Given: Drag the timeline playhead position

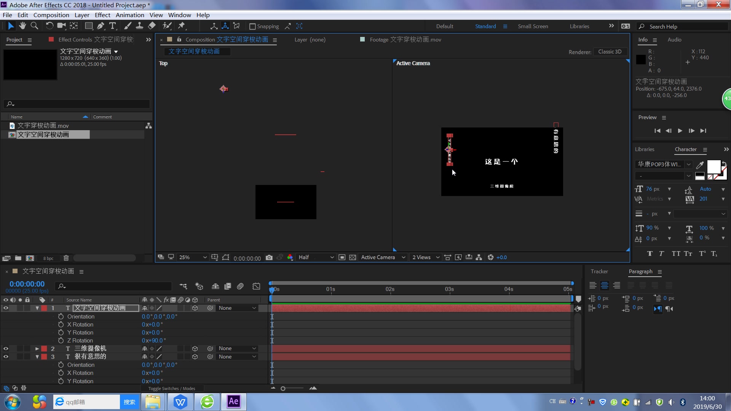Looking at the screenshot, I should pyautogui.click(x=271, y=288).
